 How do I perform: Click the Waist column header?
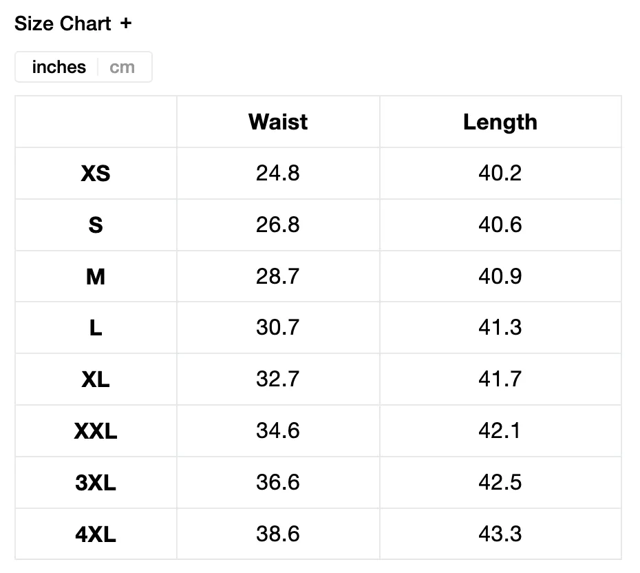[278, 122]
